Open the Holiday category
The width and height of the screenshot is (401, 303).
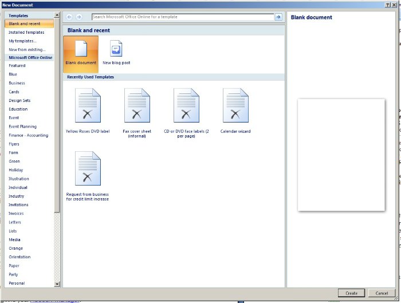pyautogui.click(x=16, y=170)
